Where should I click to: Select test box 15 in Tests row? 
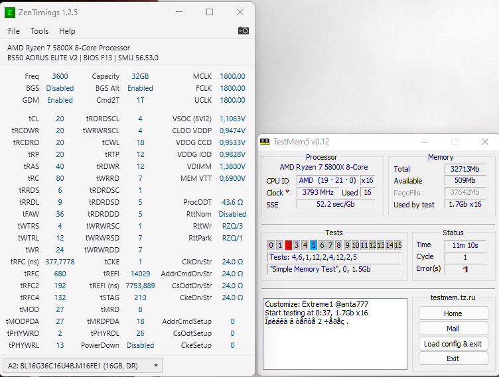pyautogui.click(x=398, y=245)
